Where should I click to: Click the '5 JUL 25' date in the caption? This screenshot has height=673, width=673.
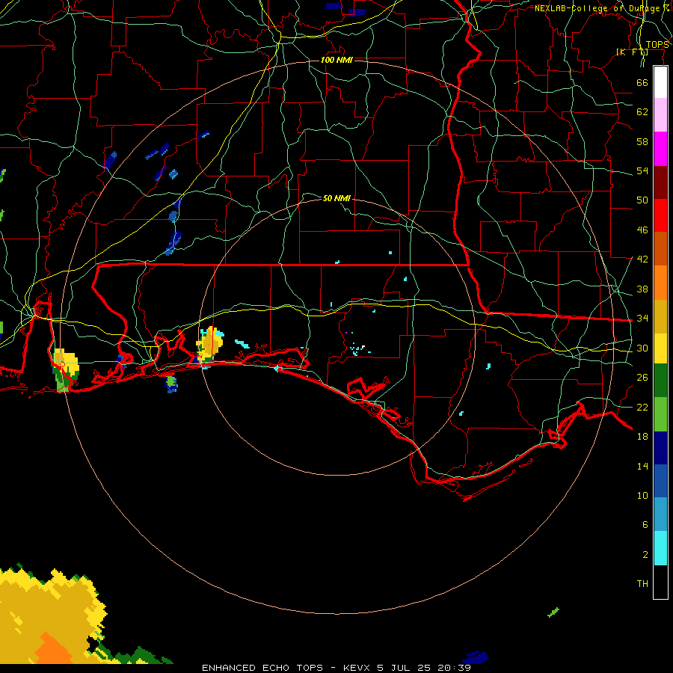[405, 668]
